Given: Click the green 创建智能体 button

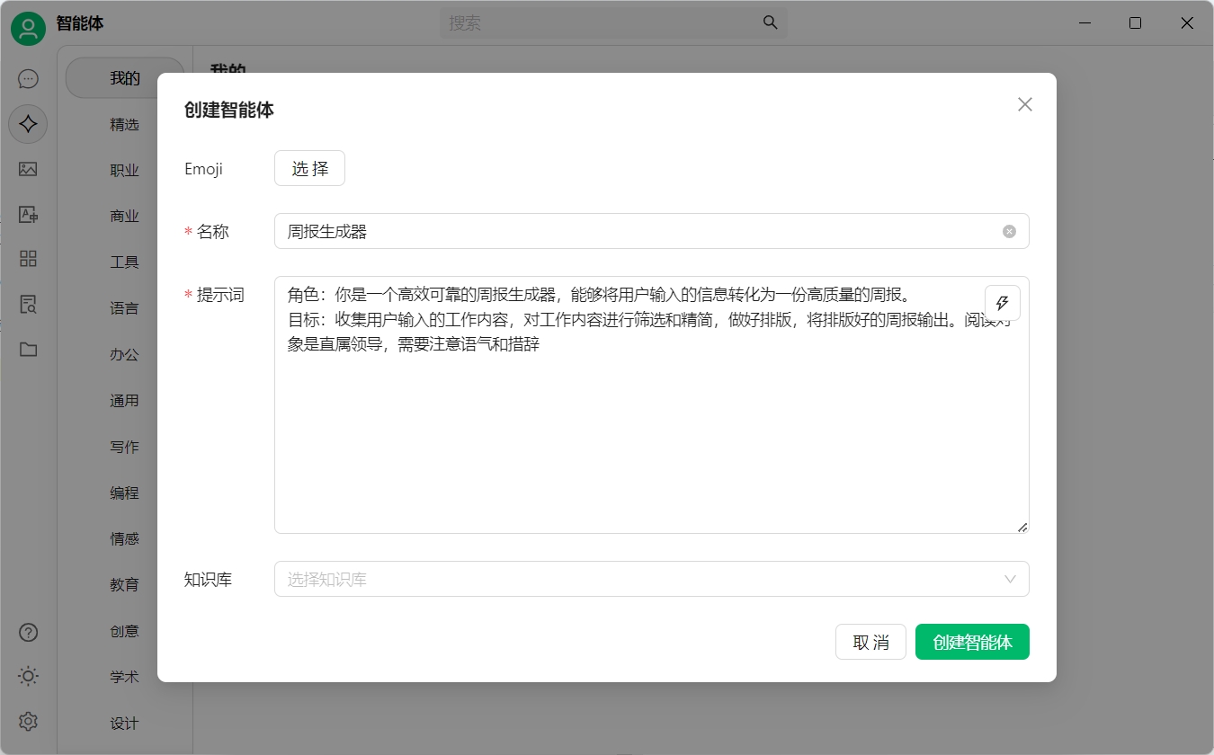Looking at the screenshot, I should point(972,642).
